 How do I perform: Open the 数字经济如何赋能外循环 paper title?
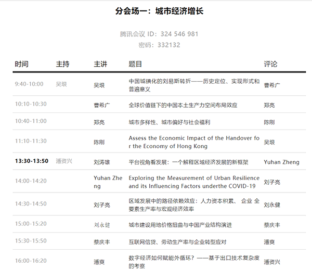194,262
